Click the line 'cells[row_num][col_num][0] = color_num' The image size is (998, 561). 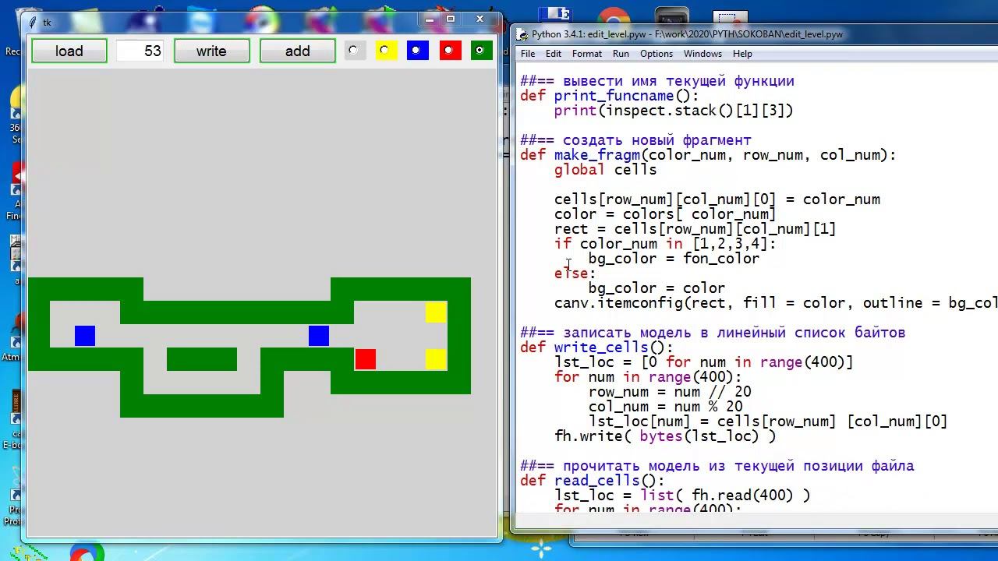pyautogui.click(x=717, y=199)
